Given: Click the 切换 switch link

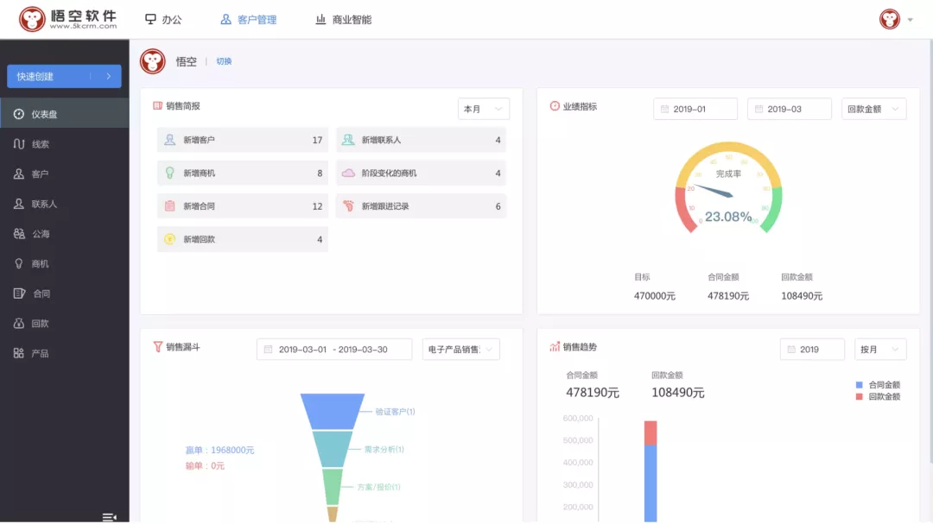Looking at the screenshot, I should (223, 60).
